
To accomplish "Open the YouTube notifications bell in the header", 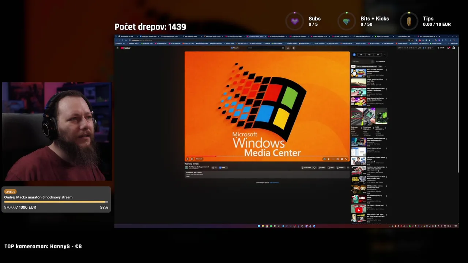I will [449, 48].
